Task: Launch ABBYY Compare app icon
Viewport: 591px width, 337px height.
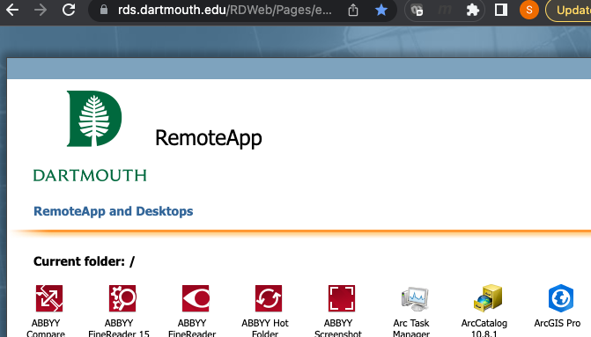Action: coord(49,298)
